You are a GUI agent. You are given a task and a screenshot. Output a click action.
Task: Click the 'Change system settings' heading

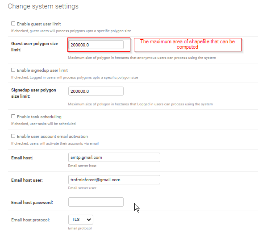43,6
